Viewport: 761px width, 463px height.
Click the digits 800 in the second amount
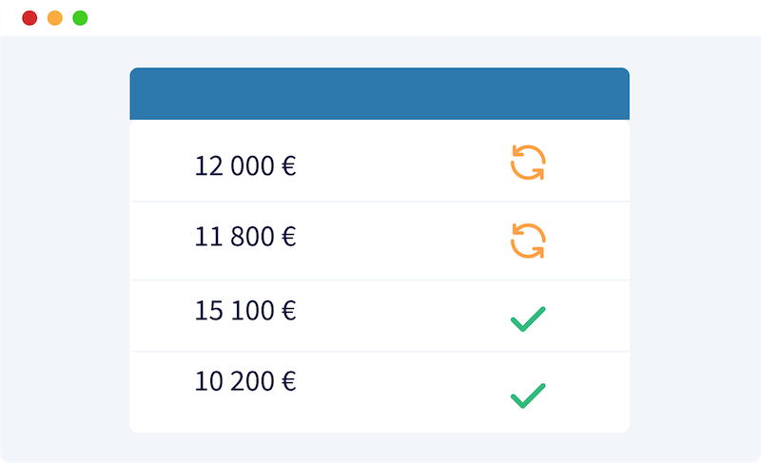252,237
